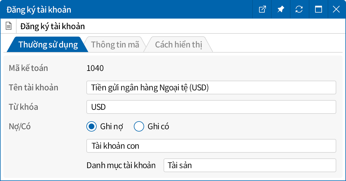Open the Cách hiển thị tab
Image resolution: width=346 pixels, height=181 pixels.
coord(178,44)
